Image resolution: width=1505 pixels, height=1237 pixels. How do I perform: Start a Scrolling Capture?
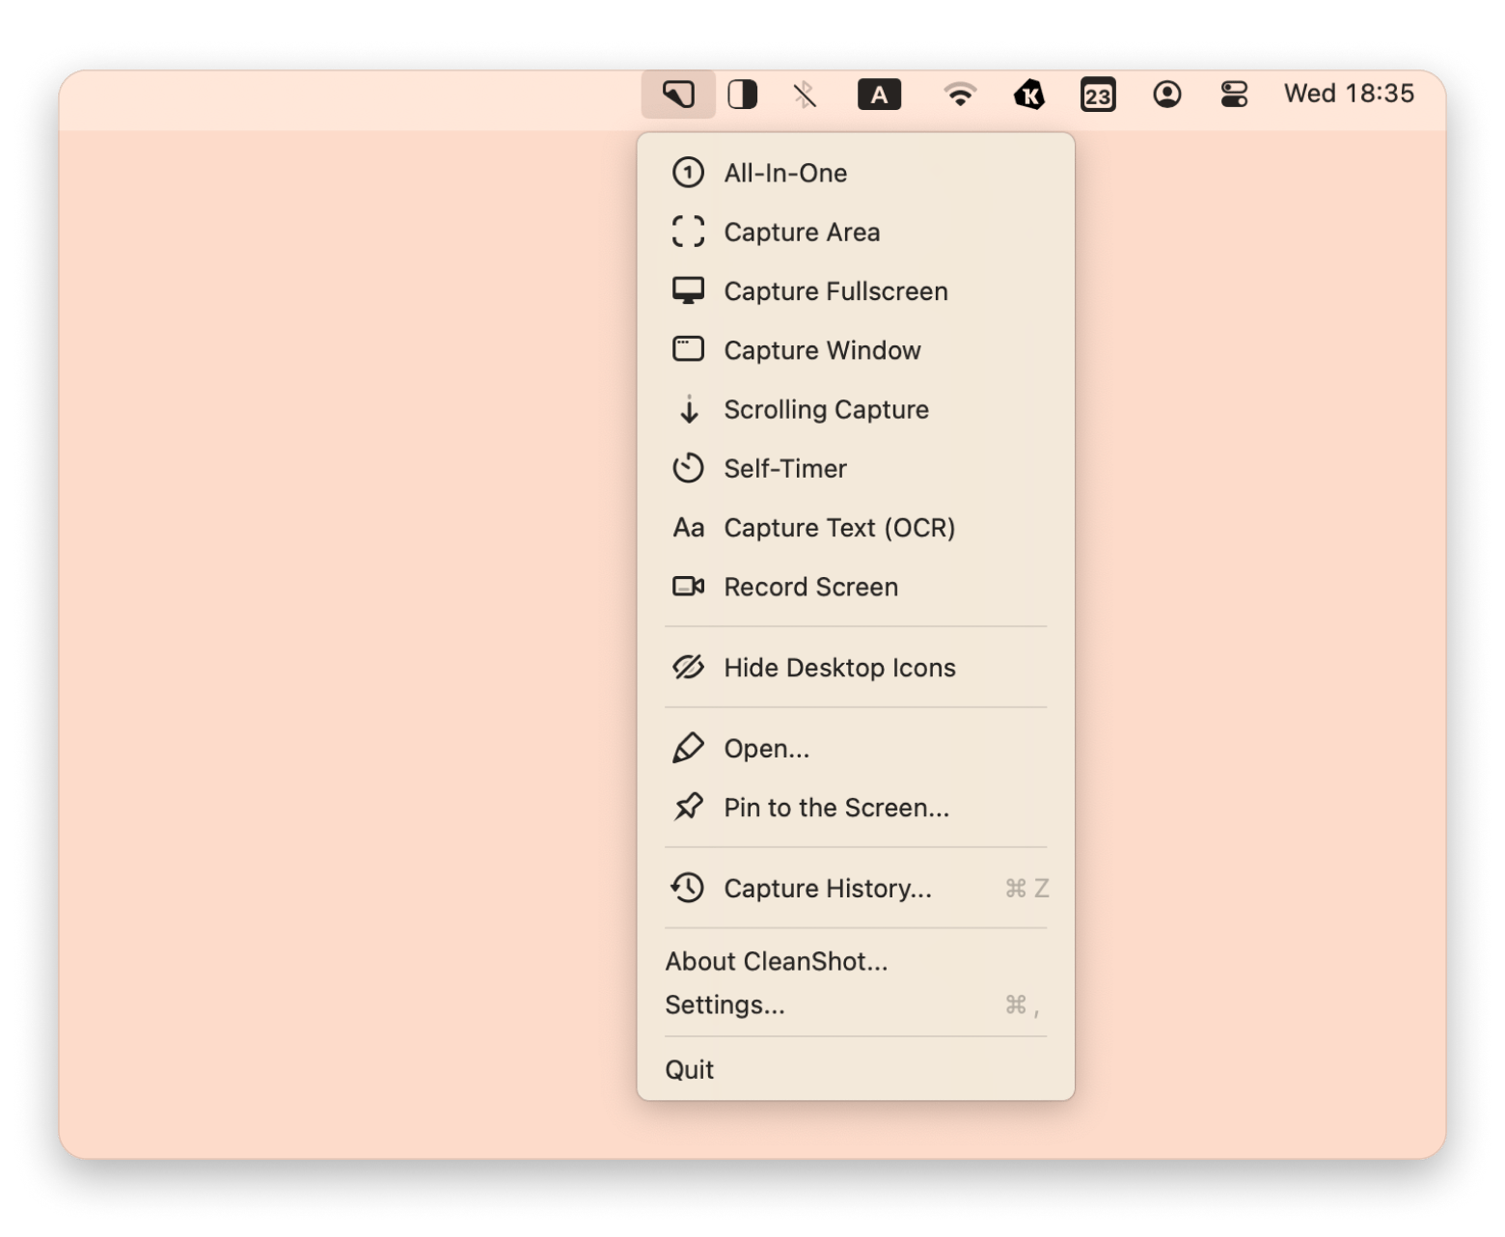pos(825,410)
